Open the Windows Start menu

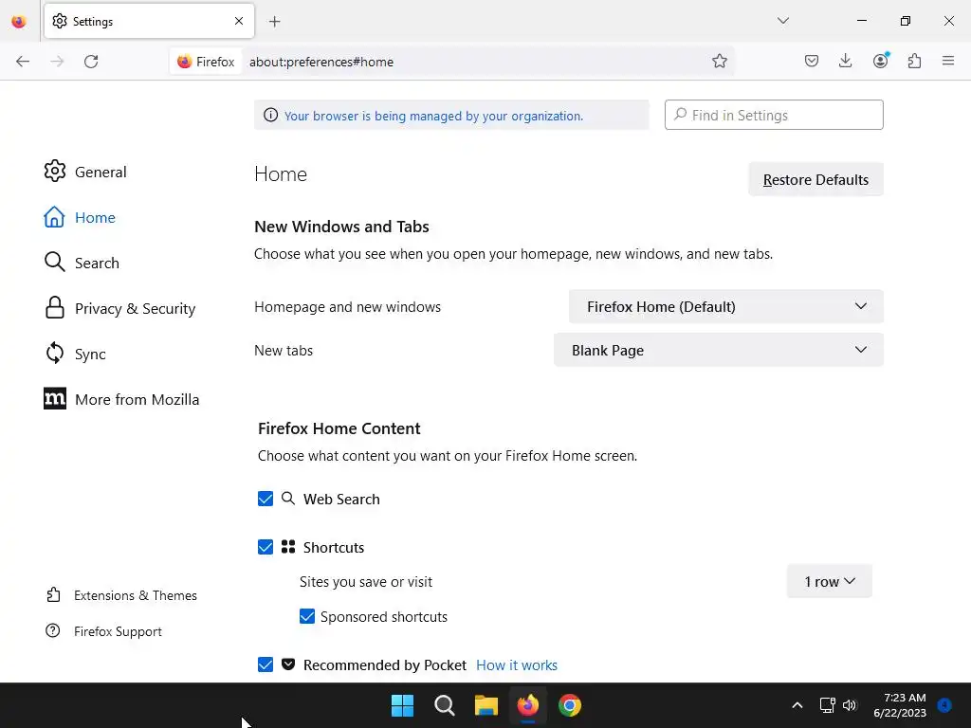402,705
